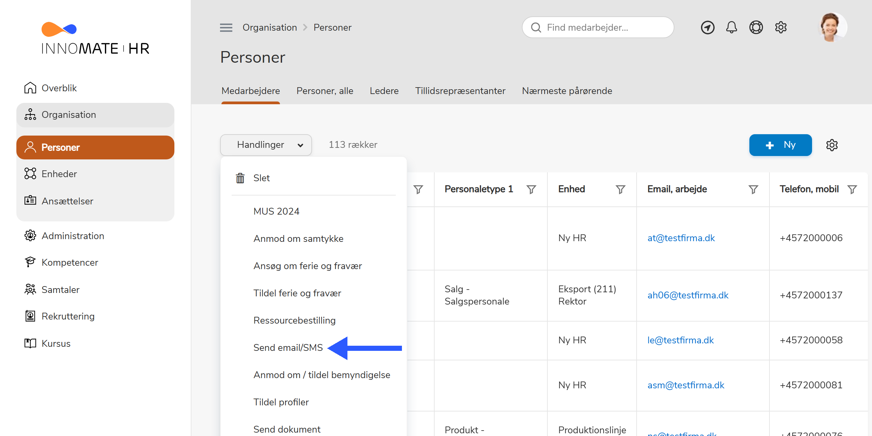Open the notifications bell
872x436 pixels.
tap(731, 27)
